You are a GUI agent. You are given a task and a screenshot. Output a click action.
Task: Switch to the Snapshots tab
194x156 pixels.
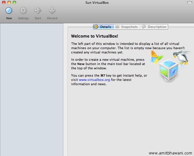pos(127,27)
